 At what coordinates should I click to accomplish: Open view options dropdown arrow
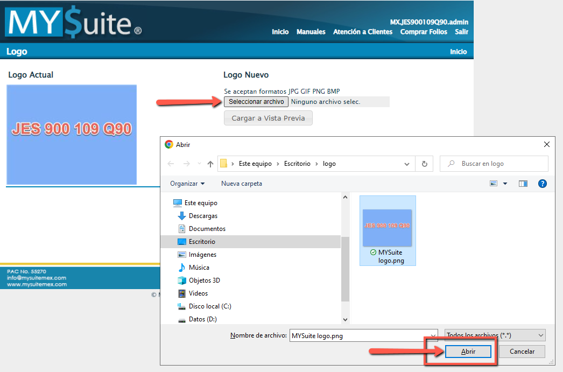tap(505, 184)
